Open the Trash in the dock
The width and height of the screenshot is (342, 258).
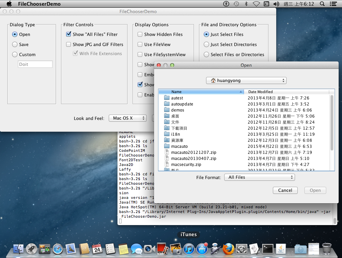[x=327, y=249]
